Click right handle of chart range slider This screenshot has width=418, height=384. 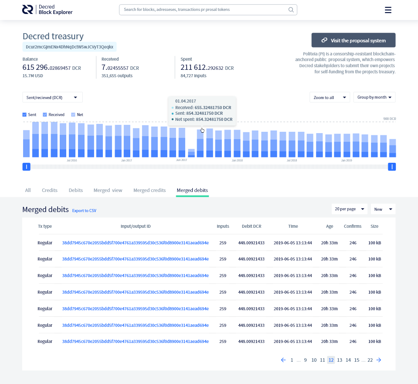coord(392,167)
